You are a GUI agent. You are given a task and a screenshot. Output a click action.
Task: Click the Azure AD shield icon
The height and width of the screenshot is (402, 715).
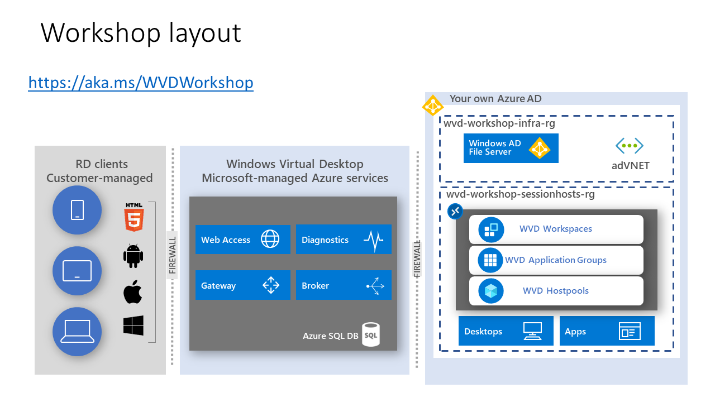click(433, 105)
